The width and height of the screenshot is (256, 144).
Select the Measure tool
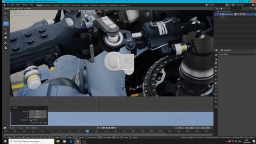pos(6,48)
